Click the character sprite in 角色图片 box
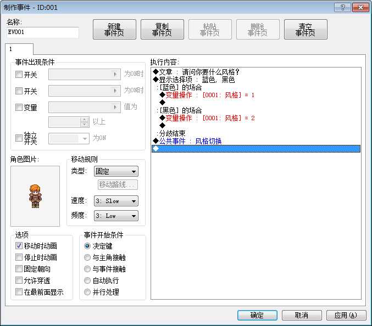Viewport: 372px width, 326px height. click(x=35, y=196)
